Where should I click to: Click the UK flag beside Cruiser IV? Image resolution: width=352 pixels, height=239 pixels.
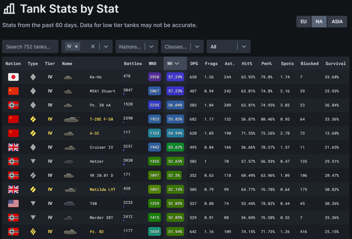point(13,147)
